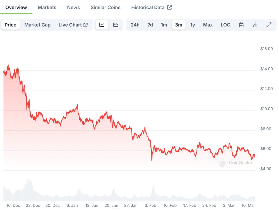Toggle the LOG scale option
The width and height of the screenshot is (279, 210).
tap(225, 25)
